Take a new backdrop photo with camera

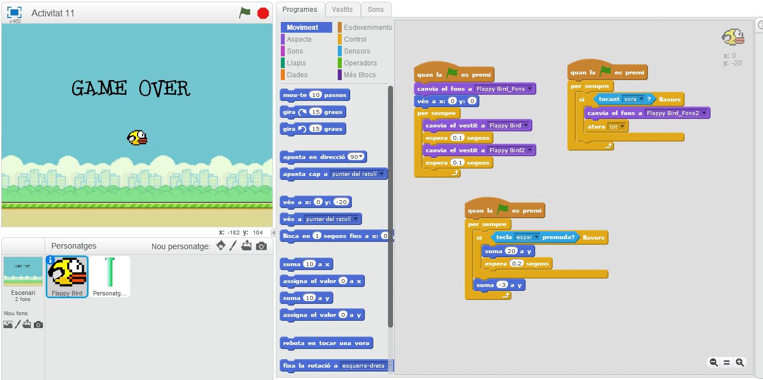pos(38,324)
